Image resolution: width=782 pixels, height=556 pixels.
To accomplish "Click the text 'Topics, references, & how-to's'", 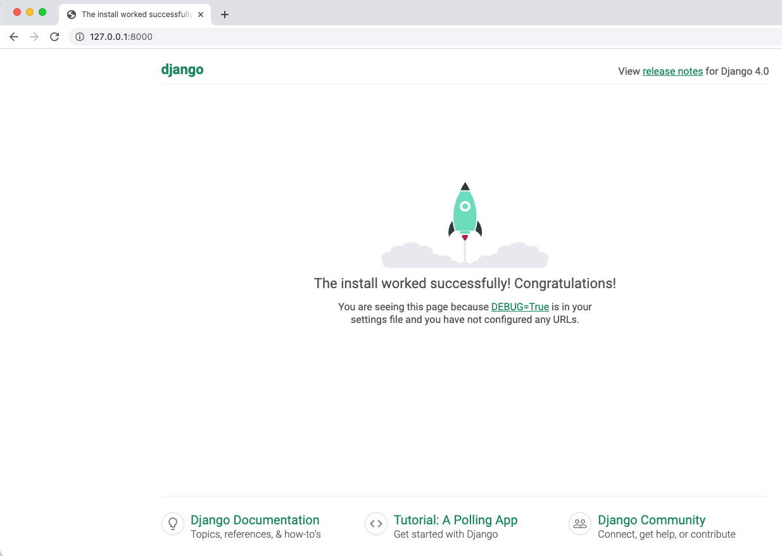I will coord(256,534).
